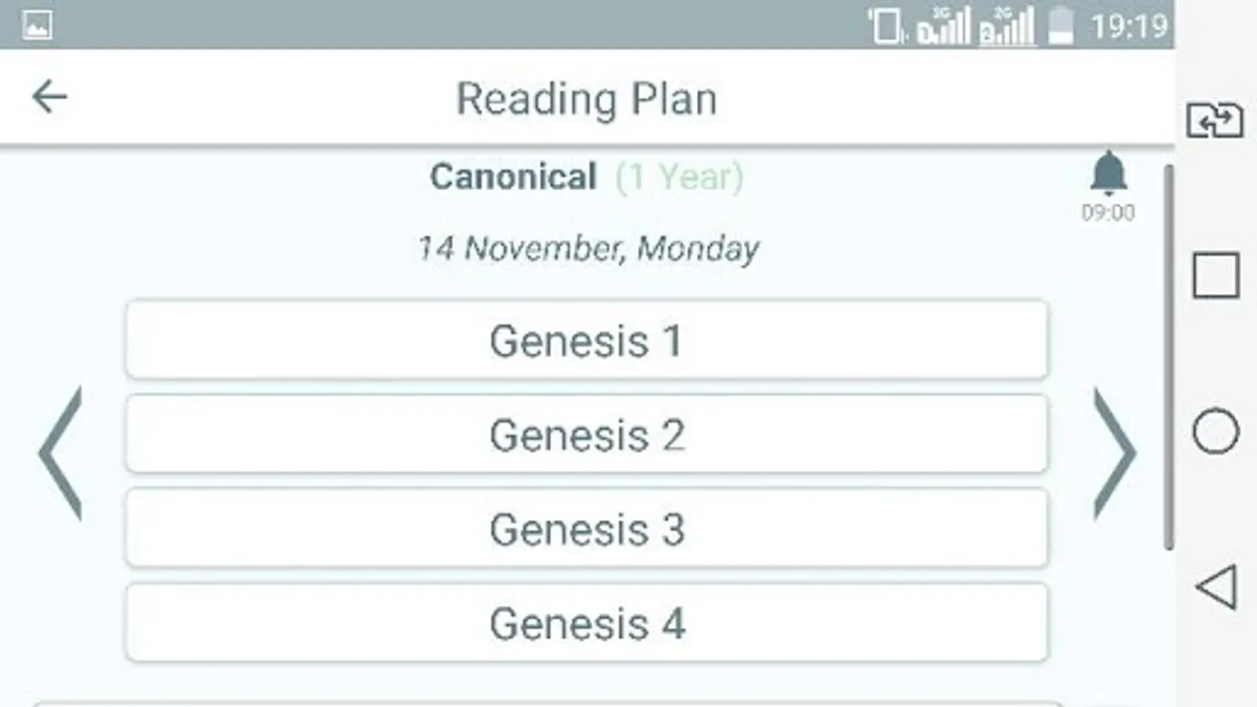Tap the 14 November, Monday date
The width and height of the screenshot is (1257, 707).
pyautogui.click(x=588, y=248)
